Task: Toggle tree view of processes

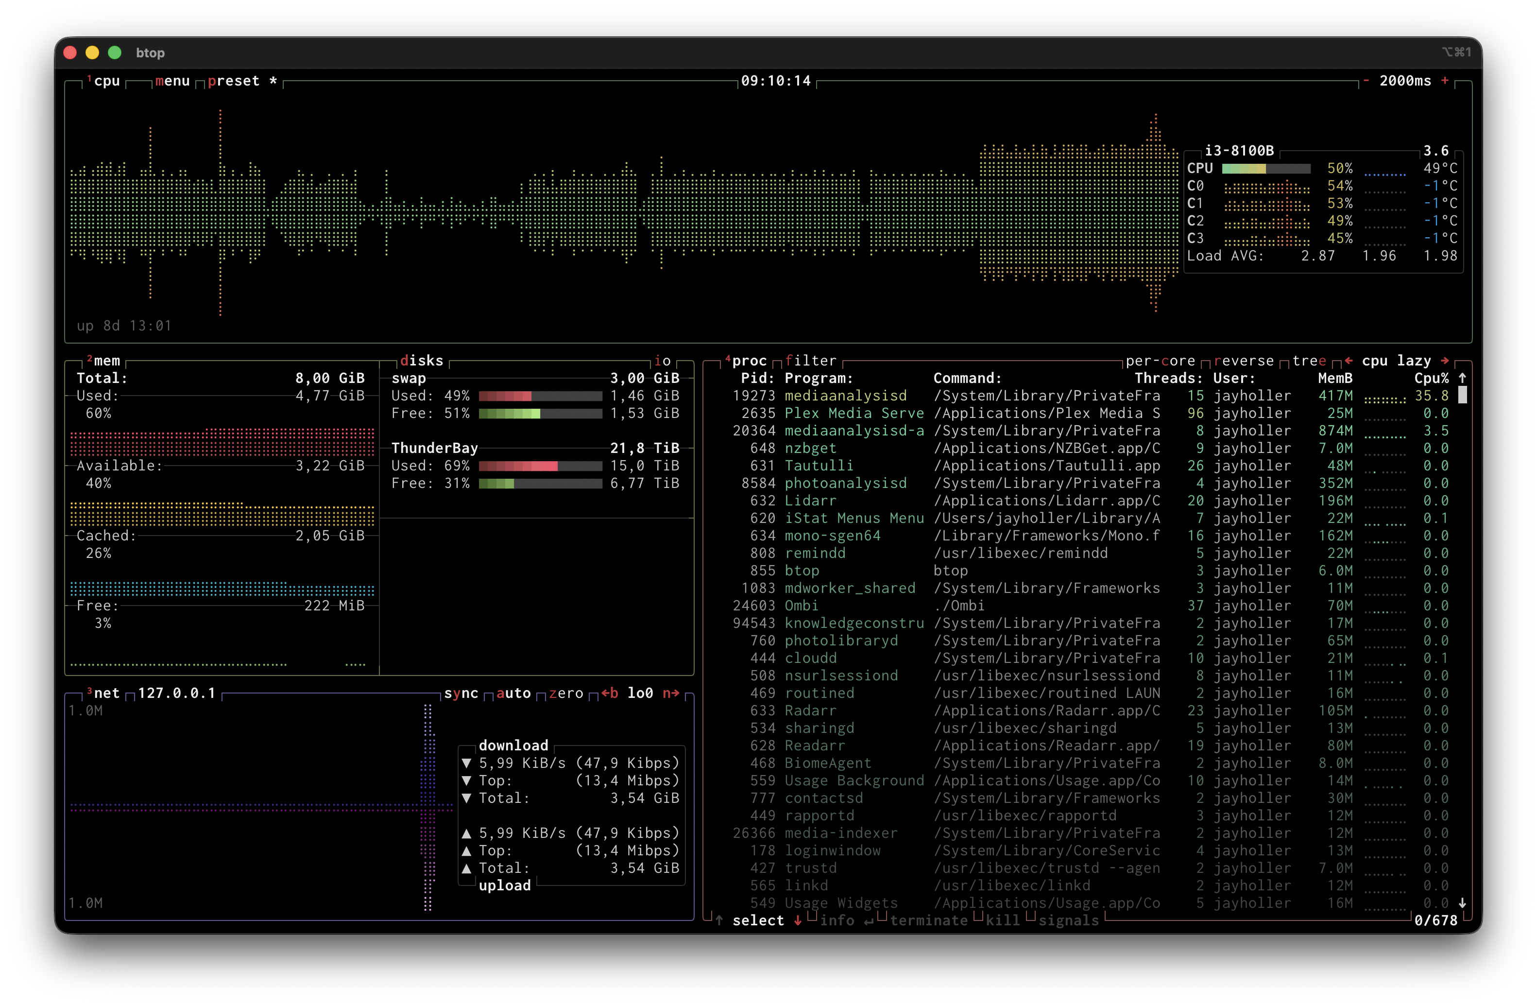Action: [1309, 361]
